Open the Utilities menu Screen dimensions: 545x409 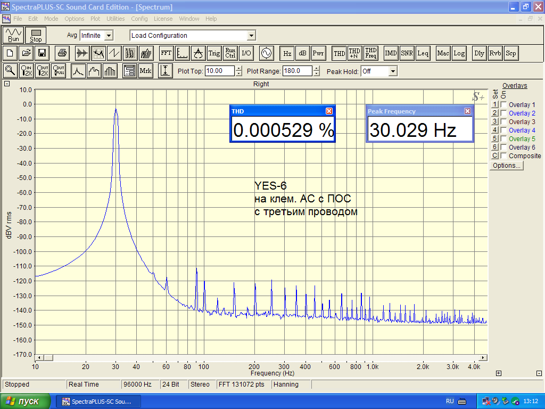point(115,19)
